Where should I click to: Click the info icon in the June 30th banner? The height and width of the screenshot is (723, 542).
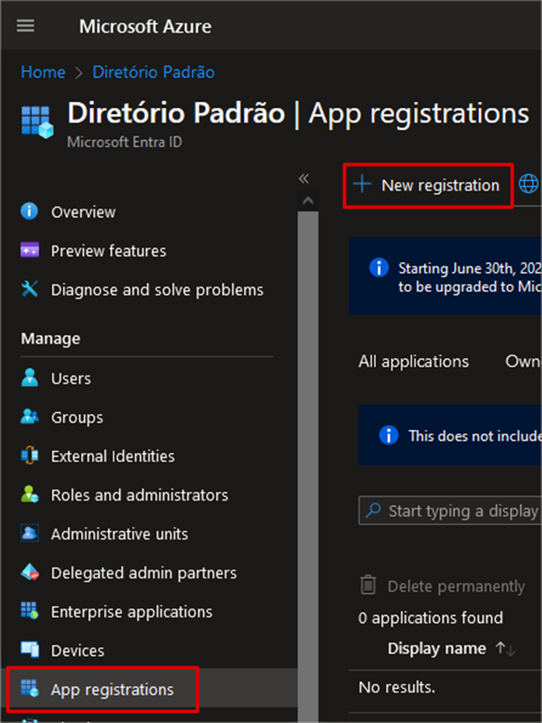379,267
